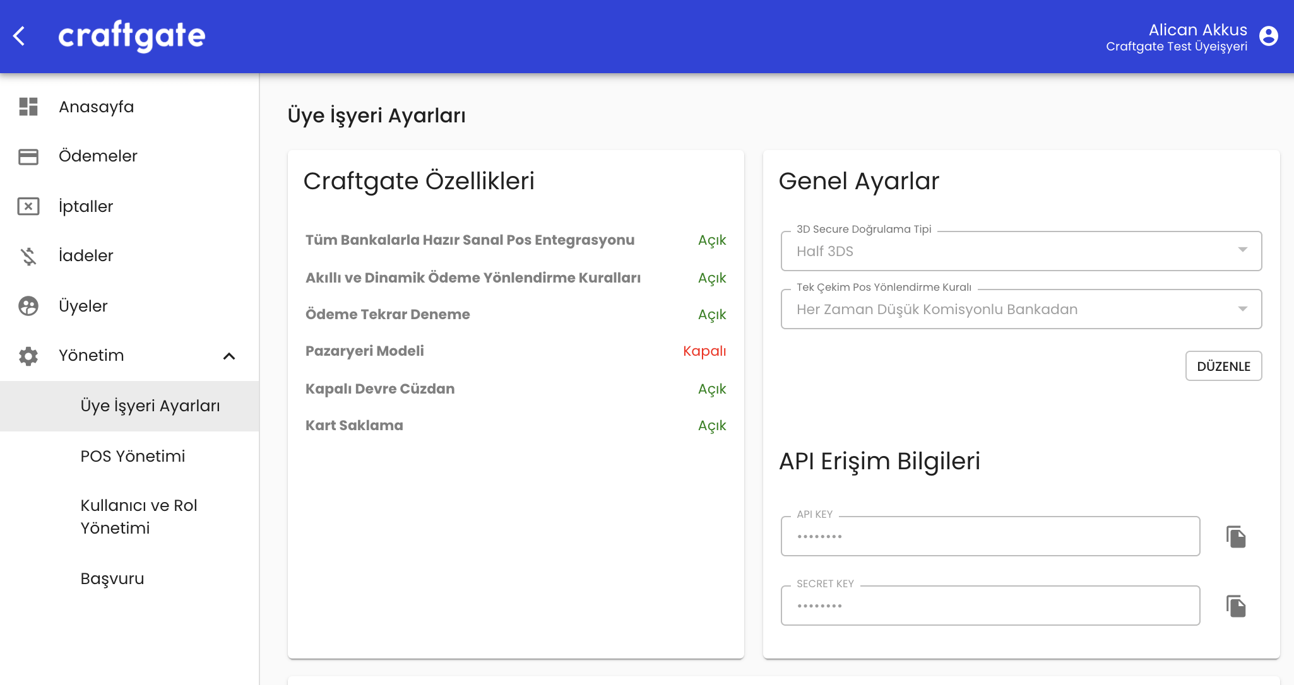Image resolution: width=1294 pixels, height=685 pixels.
Task: Go to Başvuru menu item
Action: pyautogui.click(x=112, y=578)
